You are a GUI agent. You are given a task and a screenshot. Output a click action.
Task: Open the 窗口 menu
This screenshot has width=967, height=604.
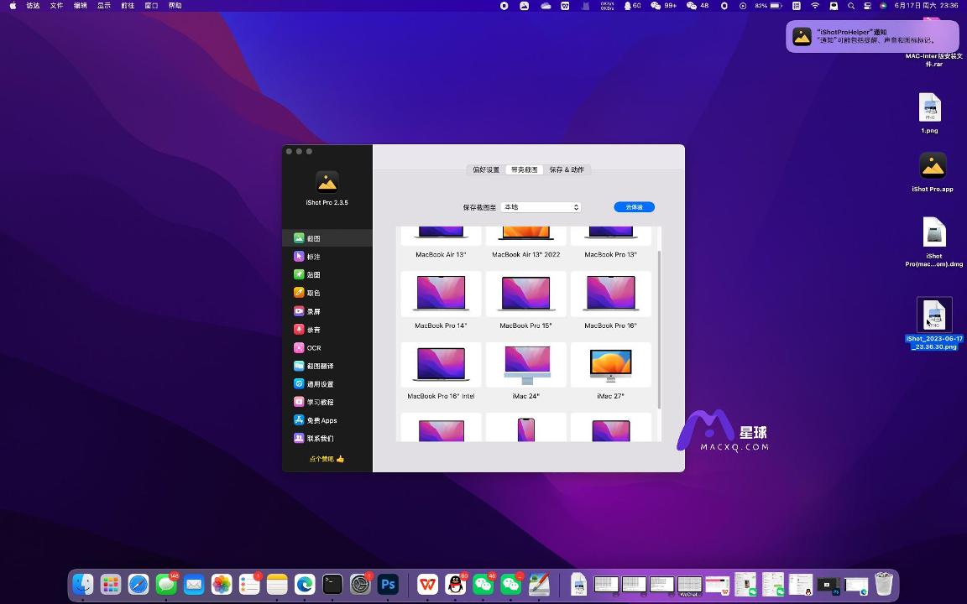click(151, 6)
